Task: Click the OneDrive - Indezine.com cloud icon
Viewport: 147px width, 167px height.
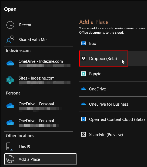Action: pyautogui.click(x=10, y=63)
